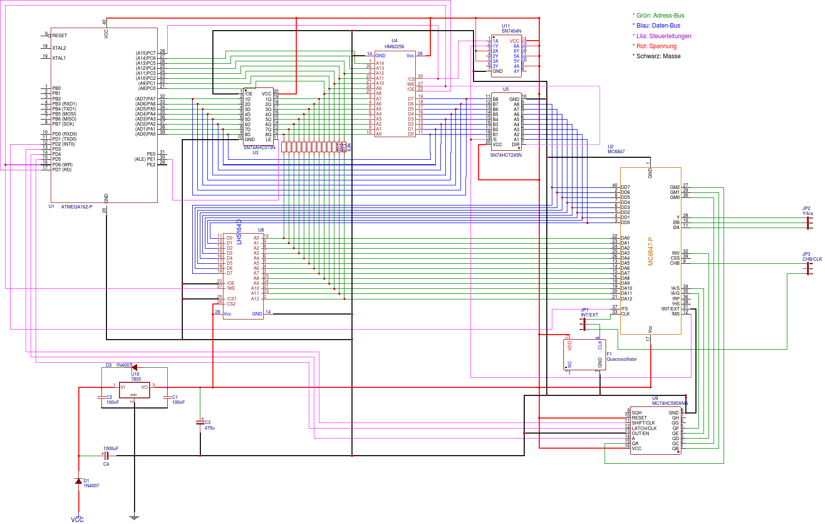The height and width of the screenshot is (524, 825).
Task: Click the ground symbol at the bottom
Action: 134,517
